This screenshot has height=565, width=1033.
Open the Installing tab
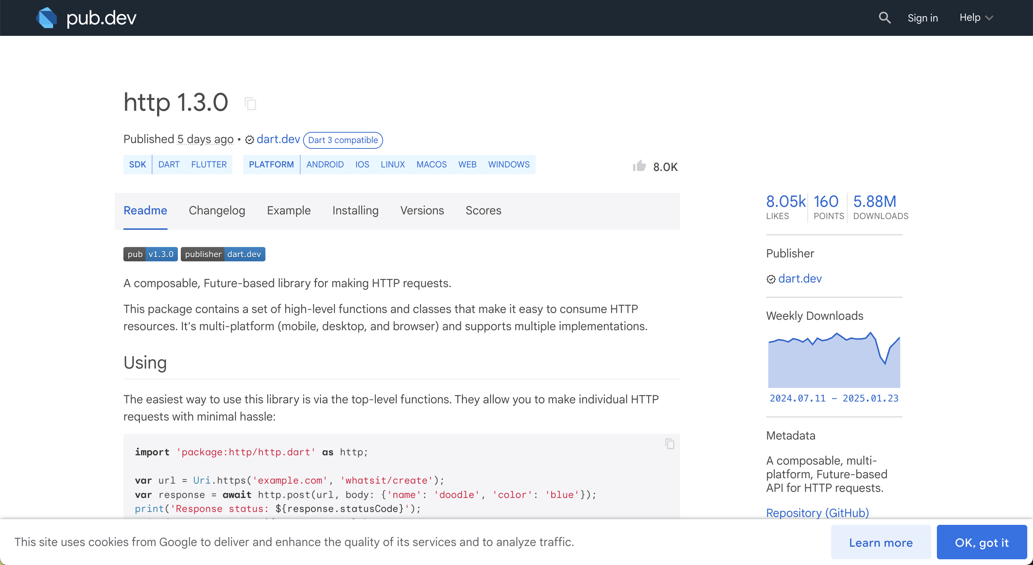pyautogui.click(x=355, y=211)
